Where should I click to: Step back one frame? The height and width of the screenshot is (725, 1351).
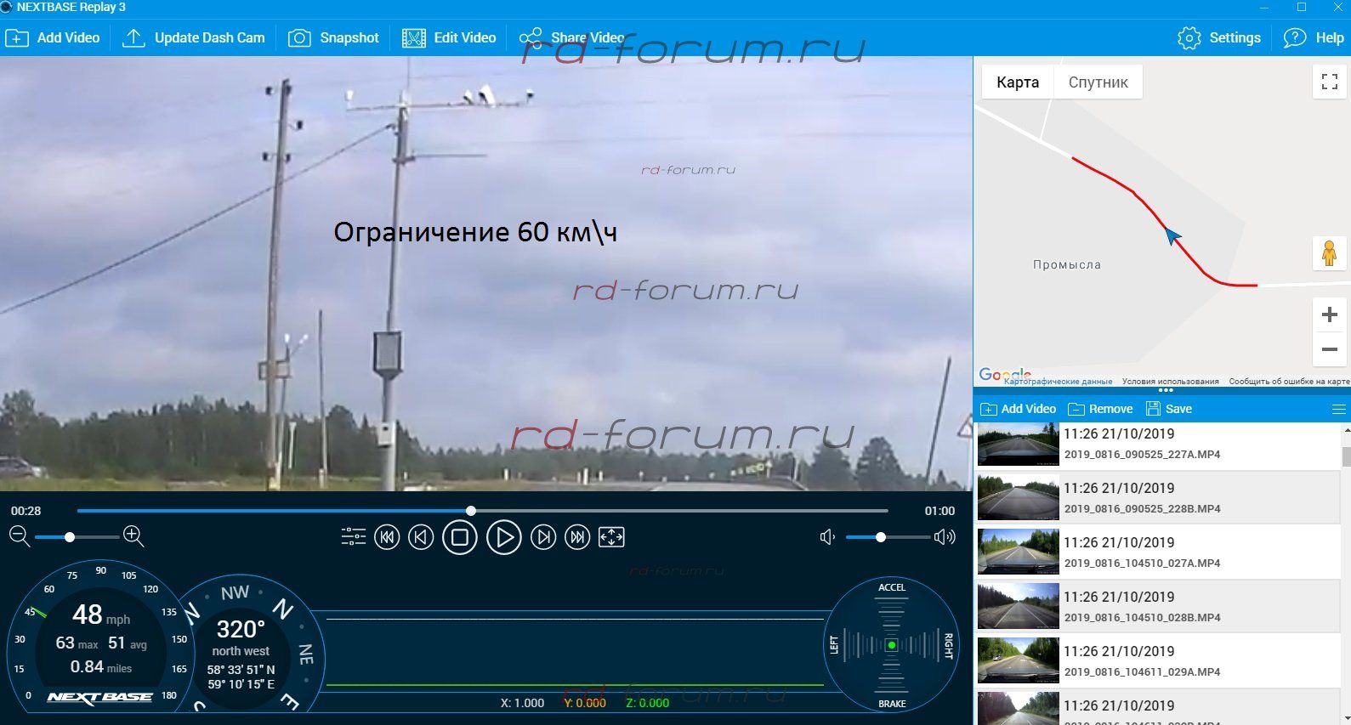click(x=421, y=537)
